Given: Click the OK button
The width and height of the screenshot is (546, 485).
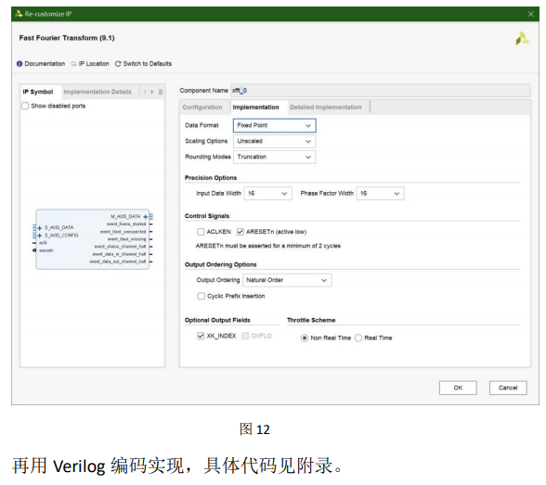Looking at the screenshot, I should (458, 388).
